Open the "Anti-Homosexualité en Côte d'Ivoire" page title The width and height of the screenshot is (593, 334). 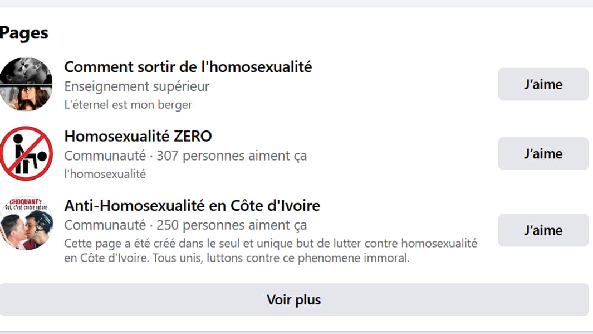pyautogui.click(x=192, y=206)
